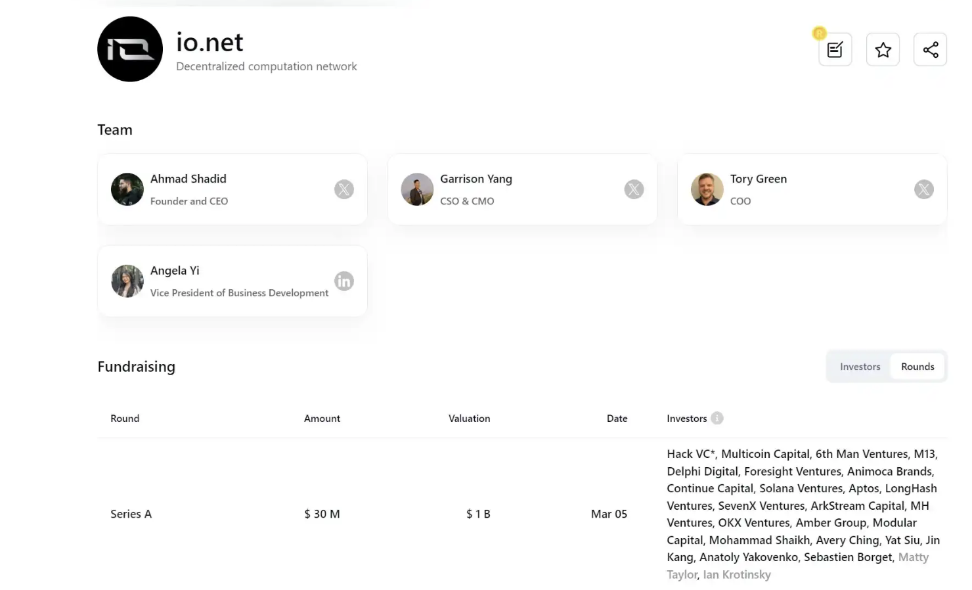Click Garrison Yang's profile photo
The image size is (972, 590).
(417, 189)
